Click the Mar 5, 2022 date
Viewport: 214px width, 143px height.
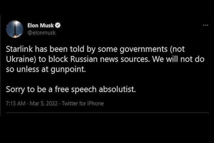[44, 103]
